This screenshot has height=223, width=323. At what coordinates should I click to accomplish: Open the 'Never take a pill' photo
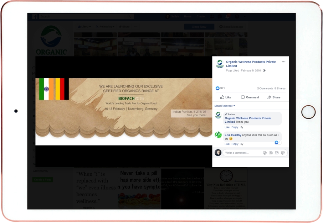[x=139, y=189]
